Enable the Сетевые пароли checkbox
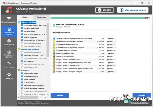Viewport: 153px width, 107px height. point(22,67)
